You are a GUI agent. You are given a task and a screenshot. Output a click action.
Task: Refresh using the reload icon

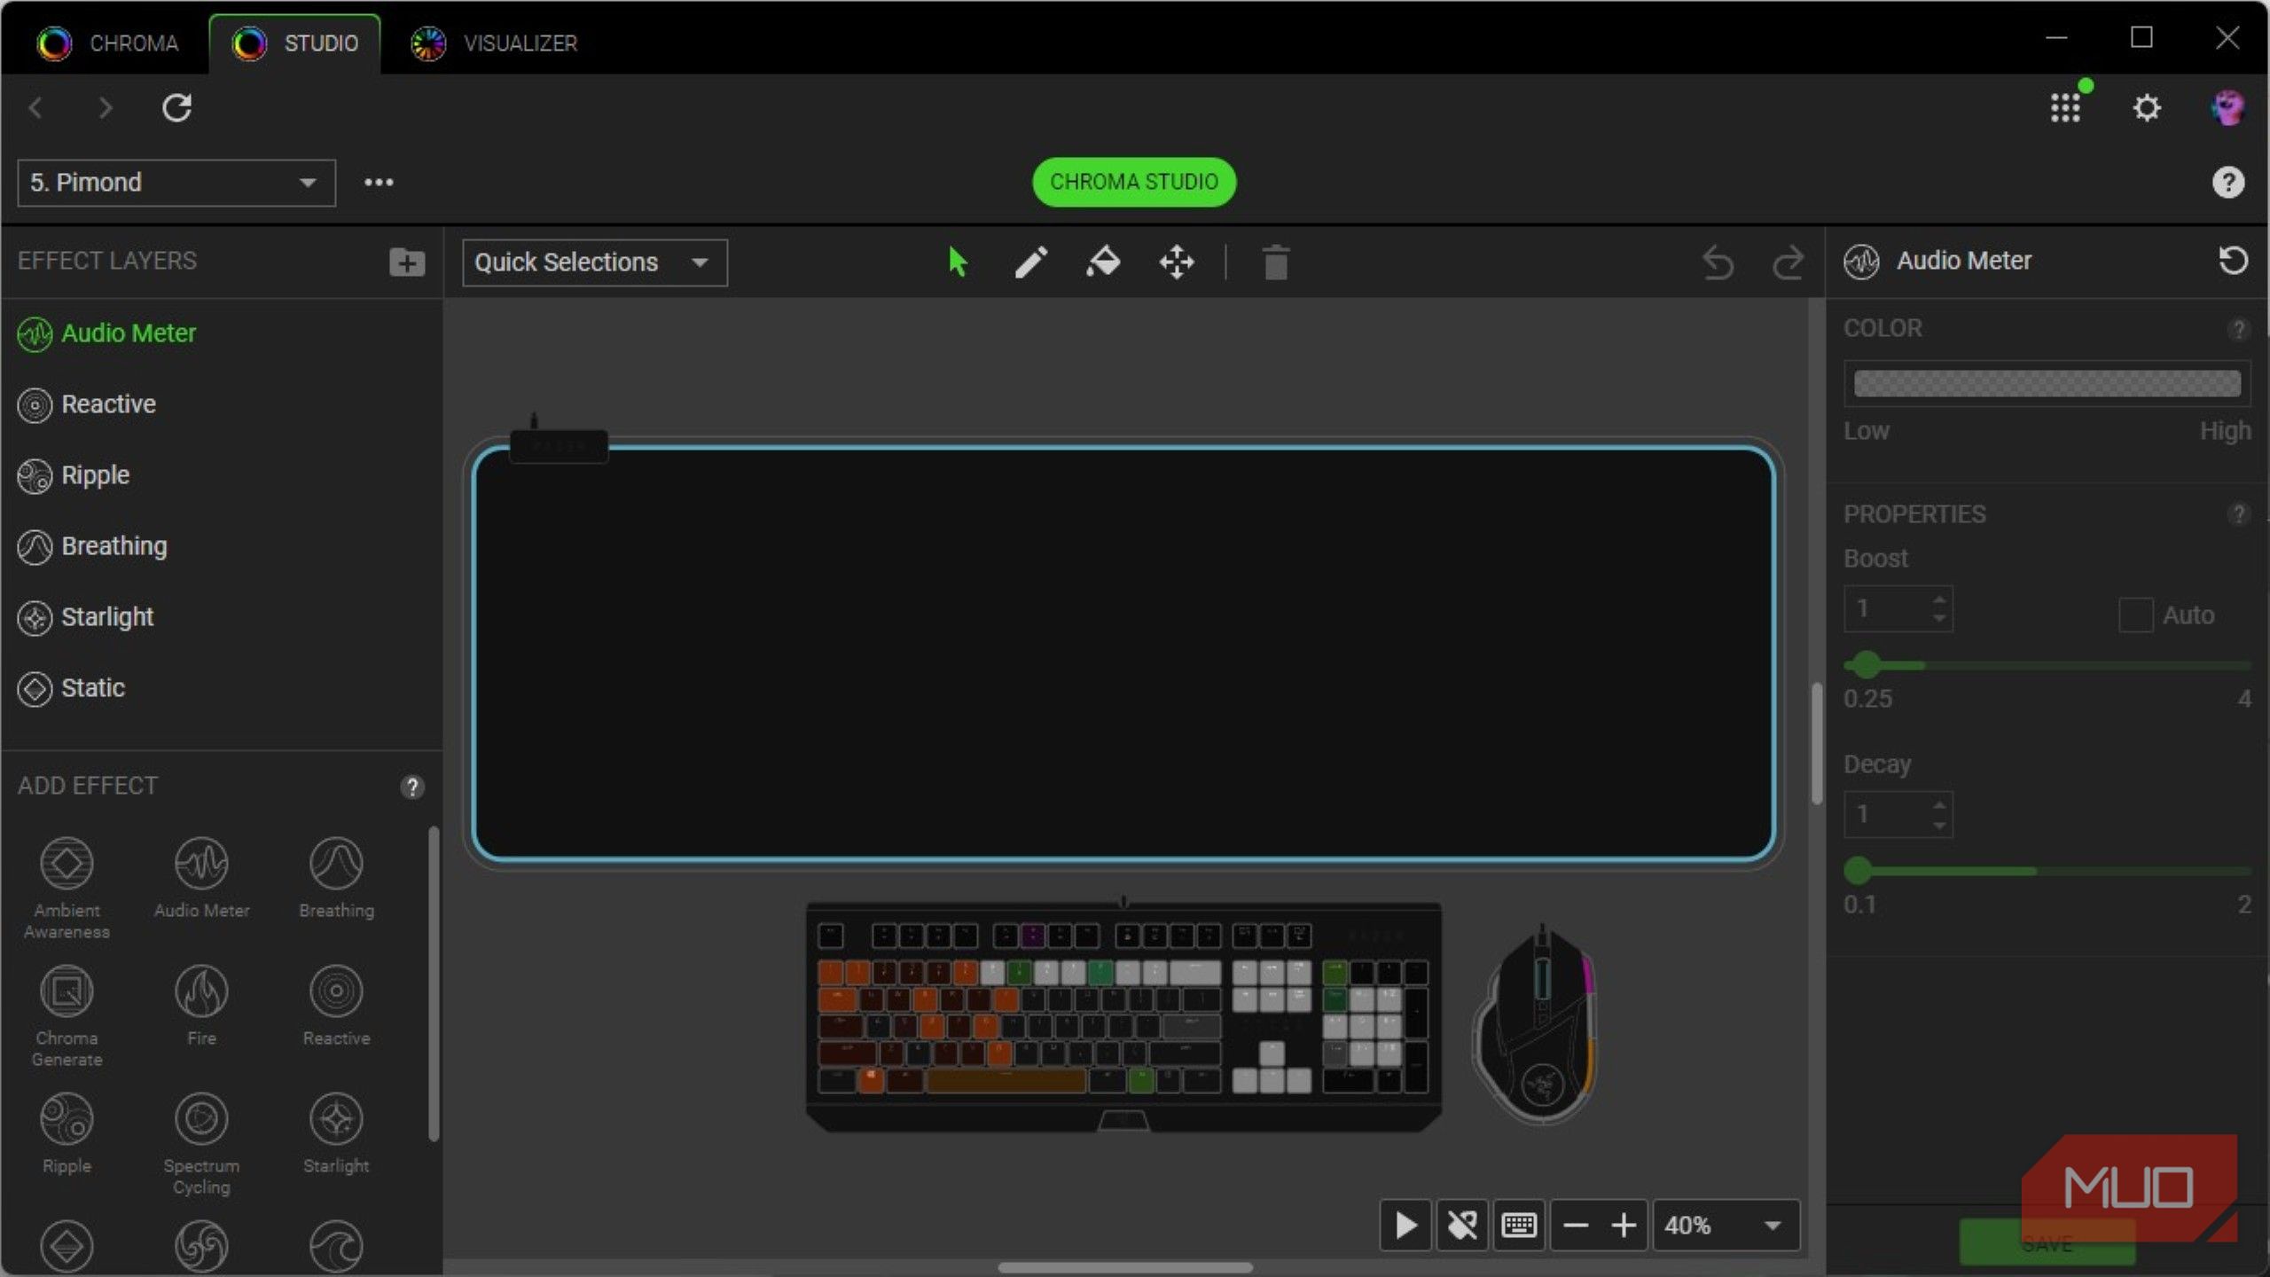pyautogui.click(x=176, y=108)
